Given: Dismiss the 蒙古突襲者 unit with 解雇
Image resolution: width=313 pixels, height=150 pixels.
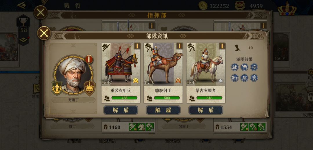Looking at the screenshot, I should click(x=206, y=110).
